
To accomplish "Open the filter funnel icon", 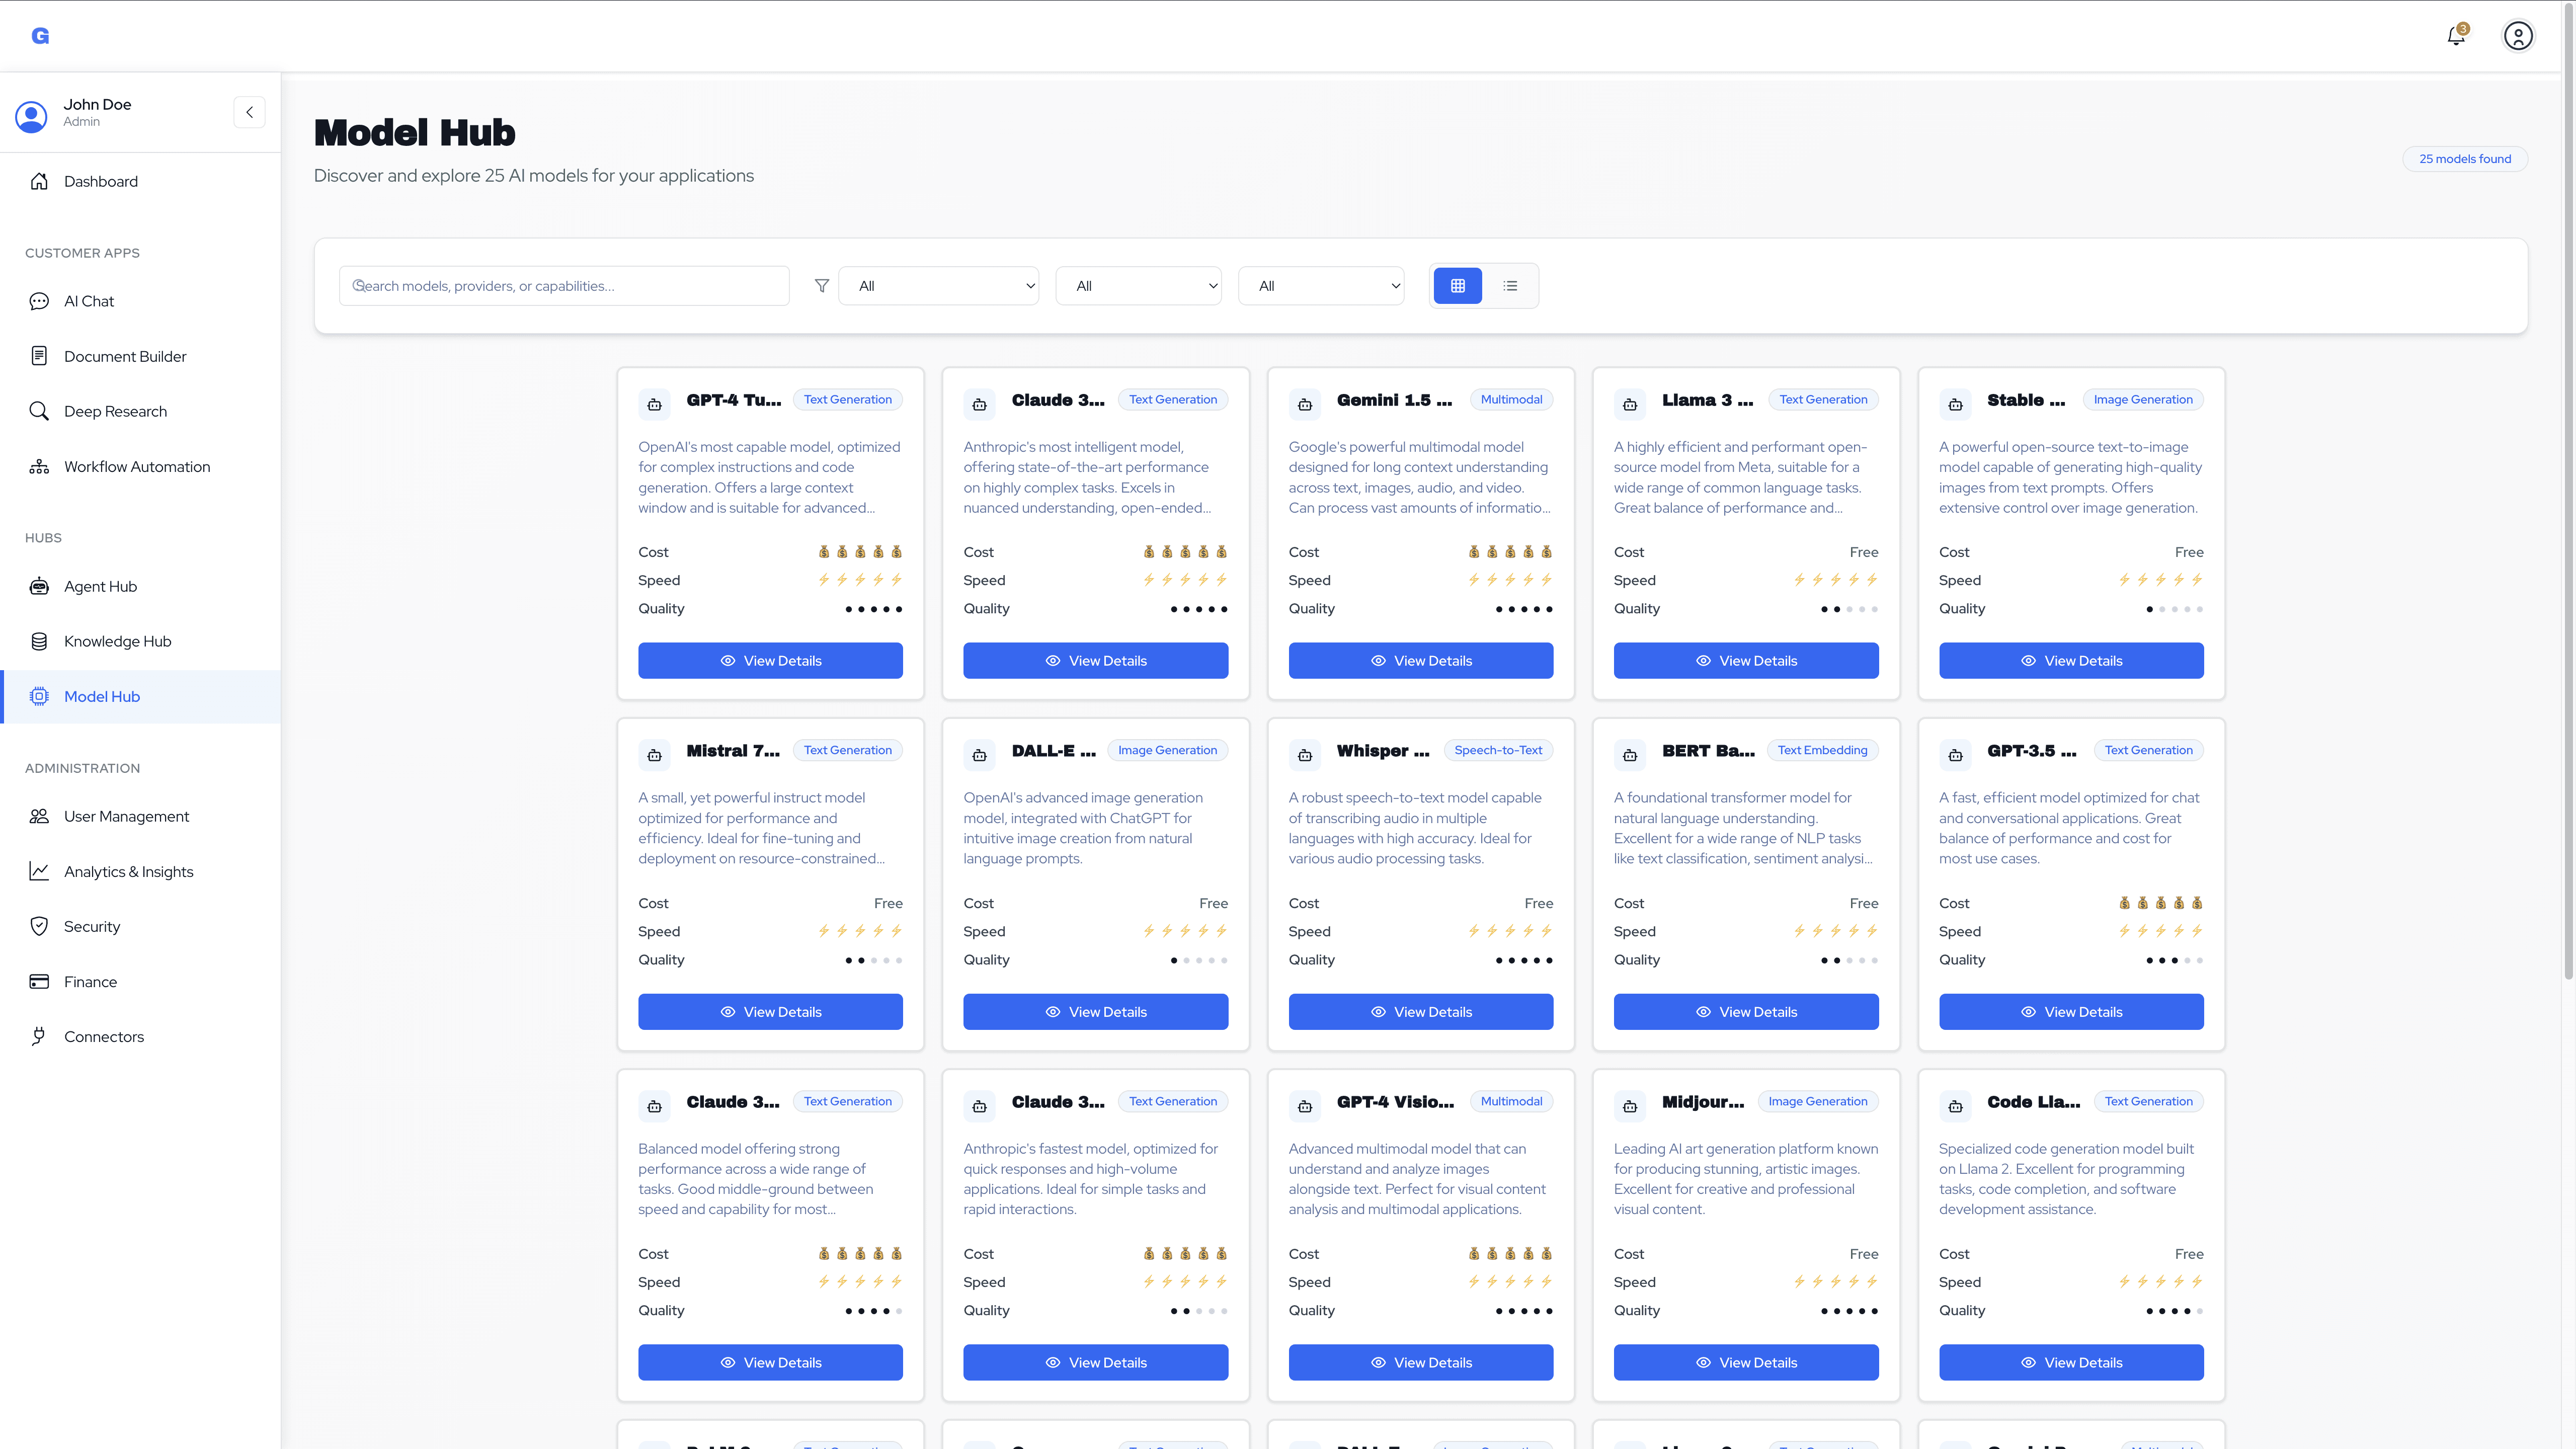I will pos(820,285).
